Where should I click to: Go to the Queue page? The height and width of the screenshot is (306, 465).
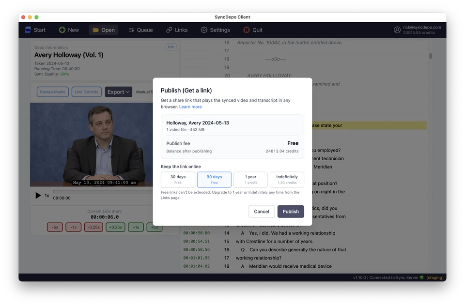point(140,30)
